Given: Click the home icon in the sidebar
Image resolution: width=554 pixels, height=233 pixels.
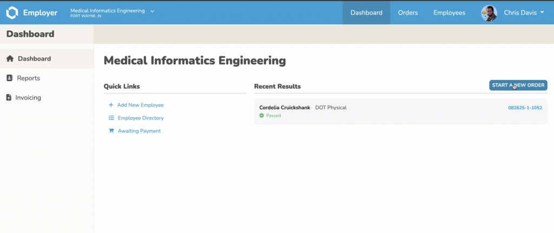Looking at the screenshot, I should [10, 59].
